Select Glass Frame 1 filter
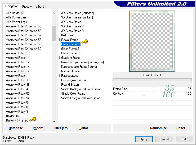Screen dimensions: 196x145 coord(70,44)
